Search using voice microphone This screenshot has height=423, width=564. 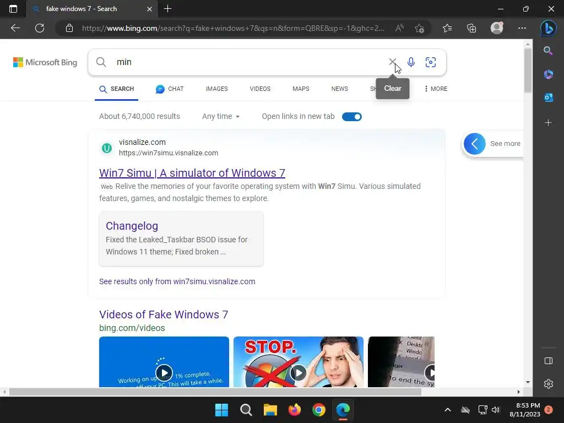click(x=411, y=62)
